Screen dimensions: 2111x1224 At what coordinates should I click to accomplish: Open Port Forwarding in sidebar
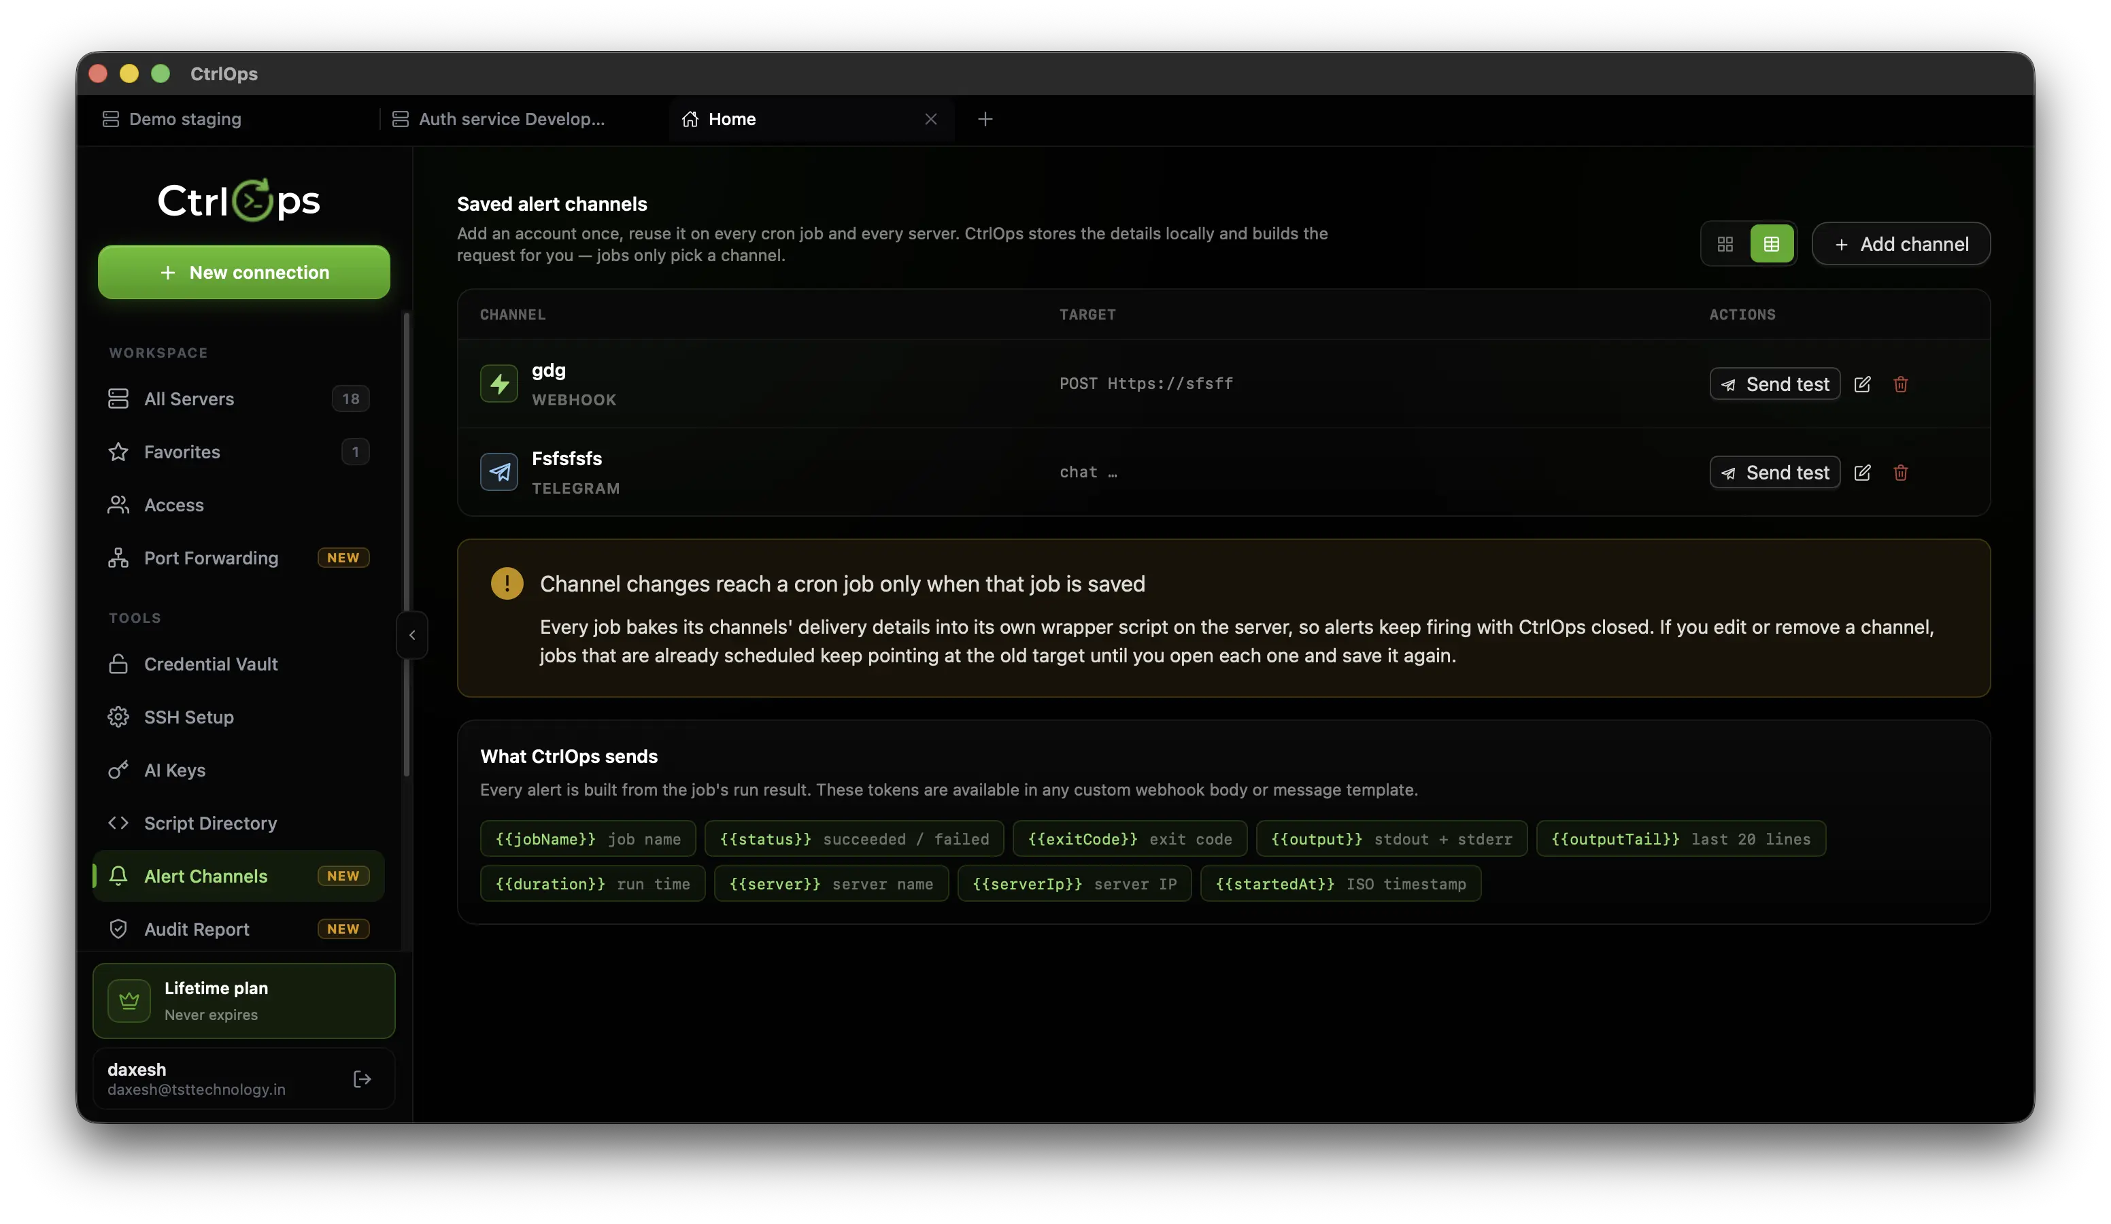pos(239,558)
